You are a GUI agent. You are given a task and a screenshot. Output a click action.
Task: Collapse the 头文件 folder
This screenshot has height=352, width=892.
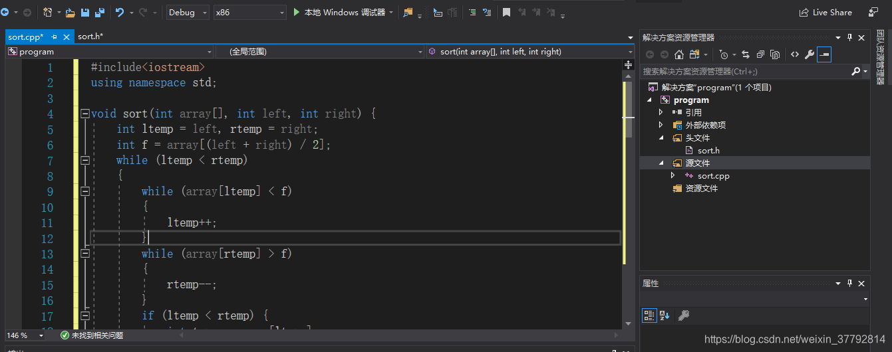point(661,137)
